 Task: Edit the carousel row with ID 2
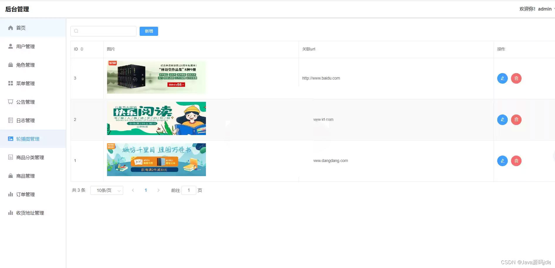(x=502, y=120)
